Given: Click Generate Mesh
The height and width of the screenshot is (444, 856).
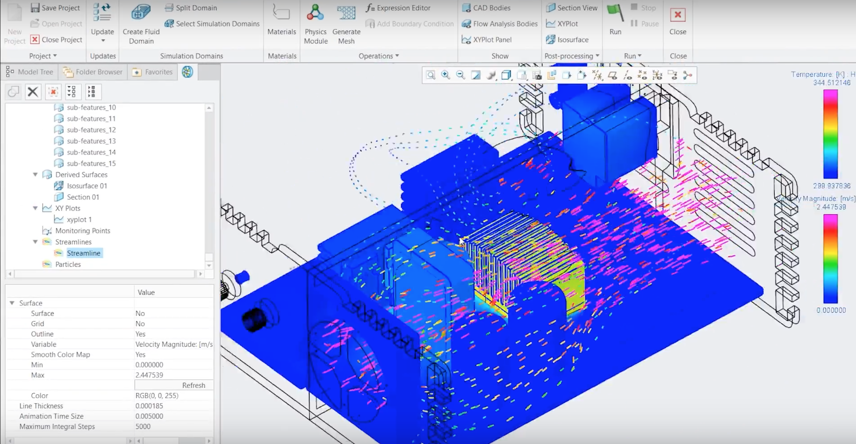Looking at the screenshot, I should (x=346, y=24).
